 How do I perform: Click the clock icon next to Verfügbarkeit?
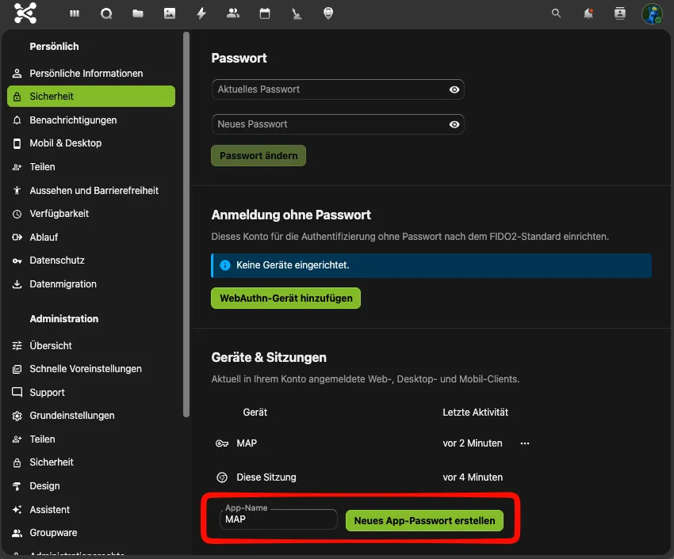(17, 214)
